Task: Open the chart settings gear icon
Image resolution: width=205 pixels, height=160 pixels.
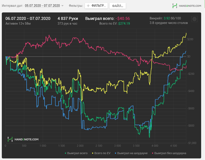Action: [194, 19]
